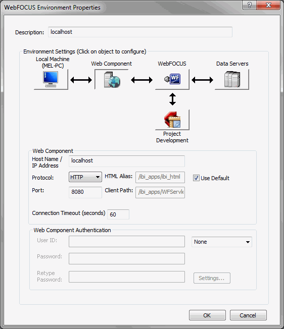Expand the authentication type None dropdown
This screenshot has width=284, height=329.
point(222,242)
